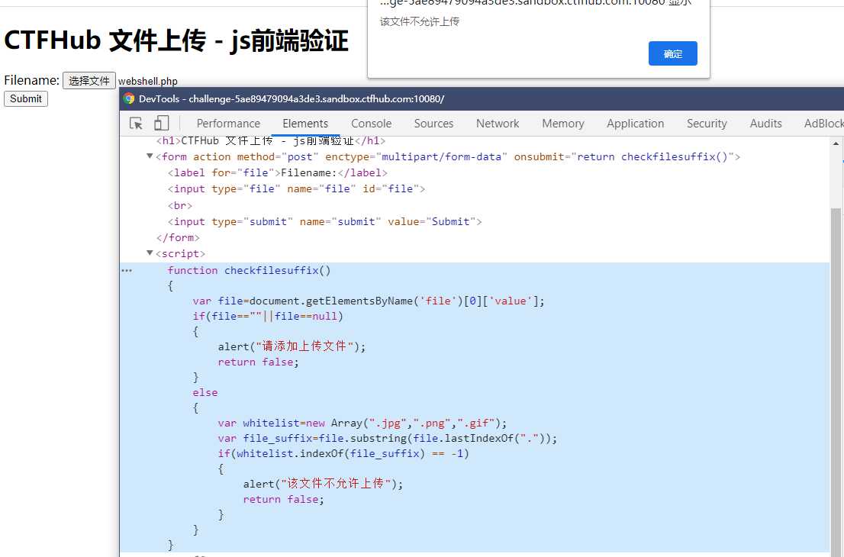Screen dimensions: 844x557
Task: Click the webshell.php file name text
Action: [148, 82]
